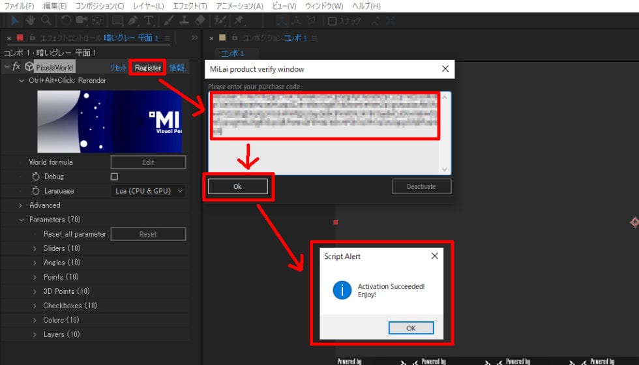Select the Type text tool
Viewport: 639px width, 365px height.
pyautogui.click(x=149, y=21)
